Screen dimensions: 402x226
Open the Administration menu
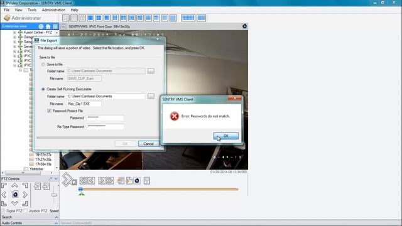[x=53, y=10]
